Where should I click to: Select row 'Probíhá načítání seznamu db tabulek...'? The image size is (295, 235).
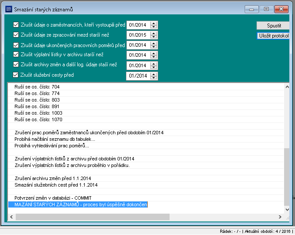(146, 139)
